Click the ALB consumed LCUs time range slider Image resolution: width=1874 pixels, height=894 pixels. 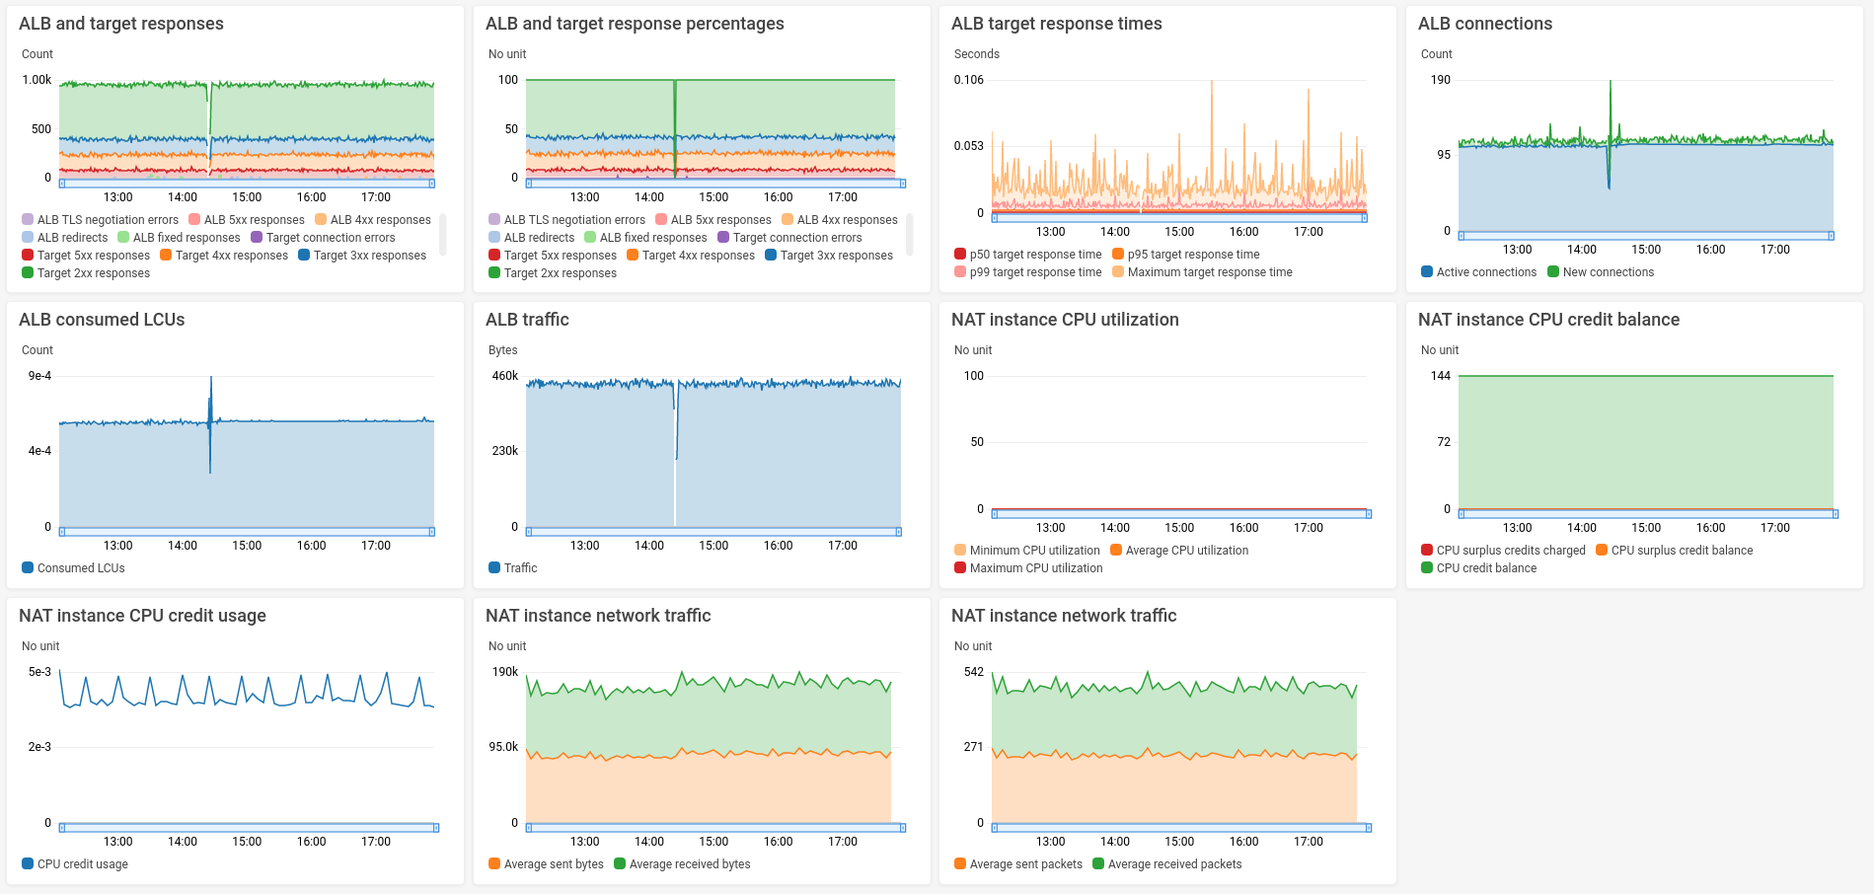(x=247, y=532)
